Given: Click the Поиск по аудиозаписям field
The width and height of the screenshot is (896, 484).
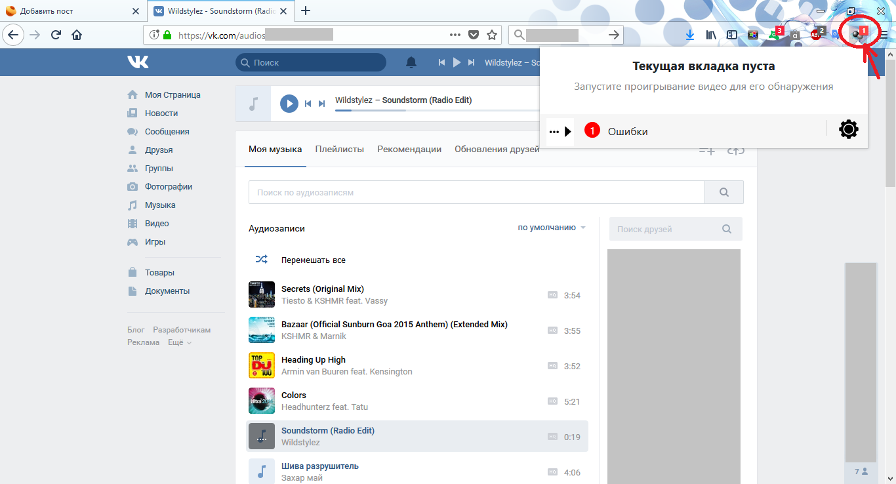Looking at the screenshot, I should pos(477,192).
